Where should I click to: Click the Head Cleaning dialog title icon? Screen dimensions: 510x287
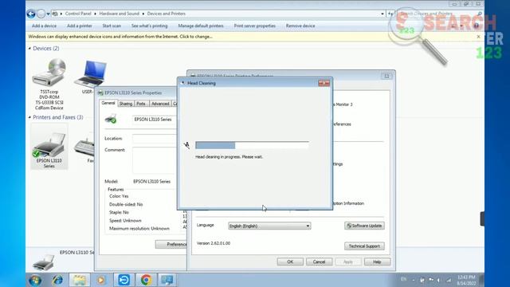click(182, 83)
